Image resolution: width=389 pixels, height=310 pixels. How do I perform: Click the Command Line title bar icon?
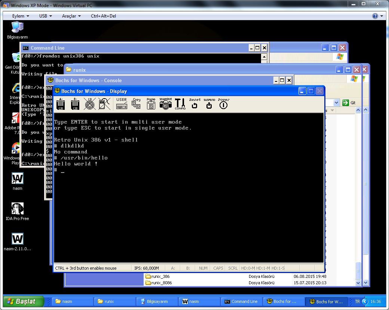tap(25, 48)
